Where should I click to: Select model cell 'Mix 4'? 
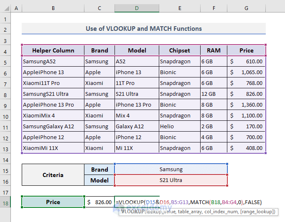coord(137,115)
